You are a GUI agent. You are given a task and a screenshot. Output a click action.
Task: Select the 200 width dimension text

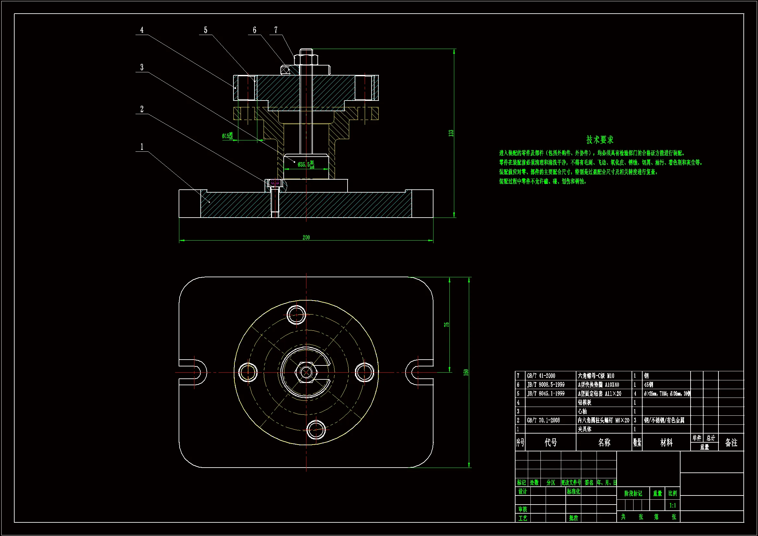click(x=306, y=237)
